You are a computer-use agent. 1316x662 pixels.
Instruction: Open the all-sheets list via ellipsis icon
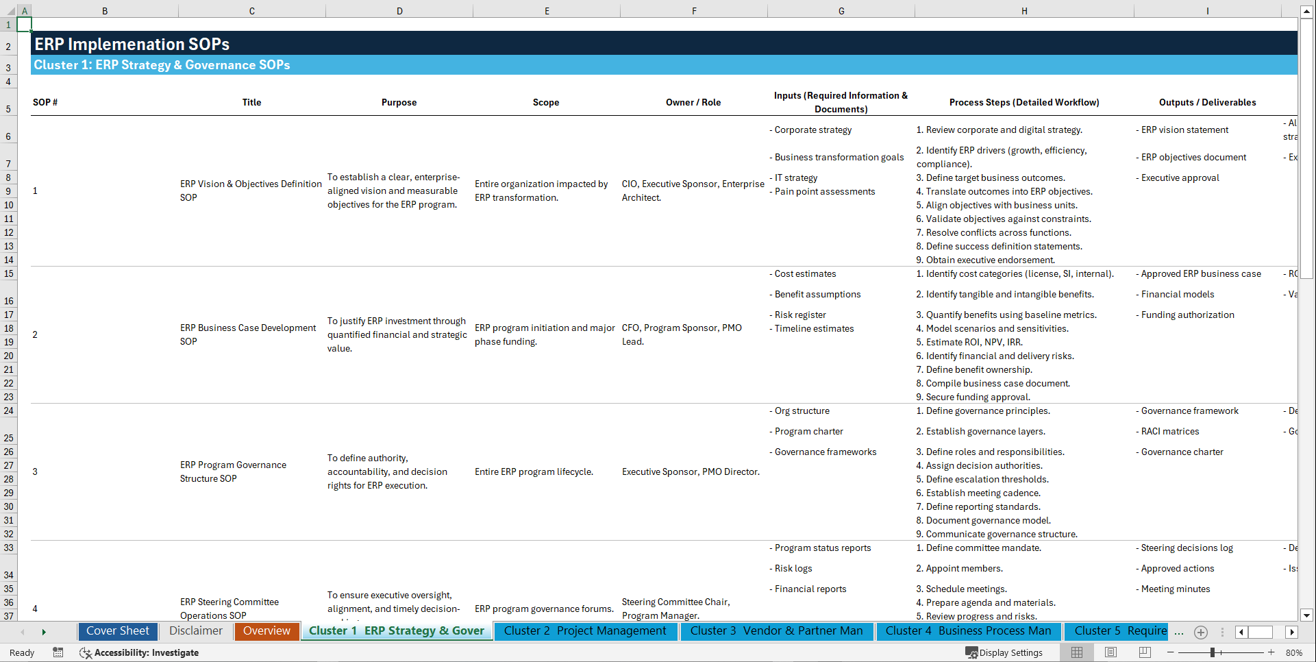coord(1179,633)
